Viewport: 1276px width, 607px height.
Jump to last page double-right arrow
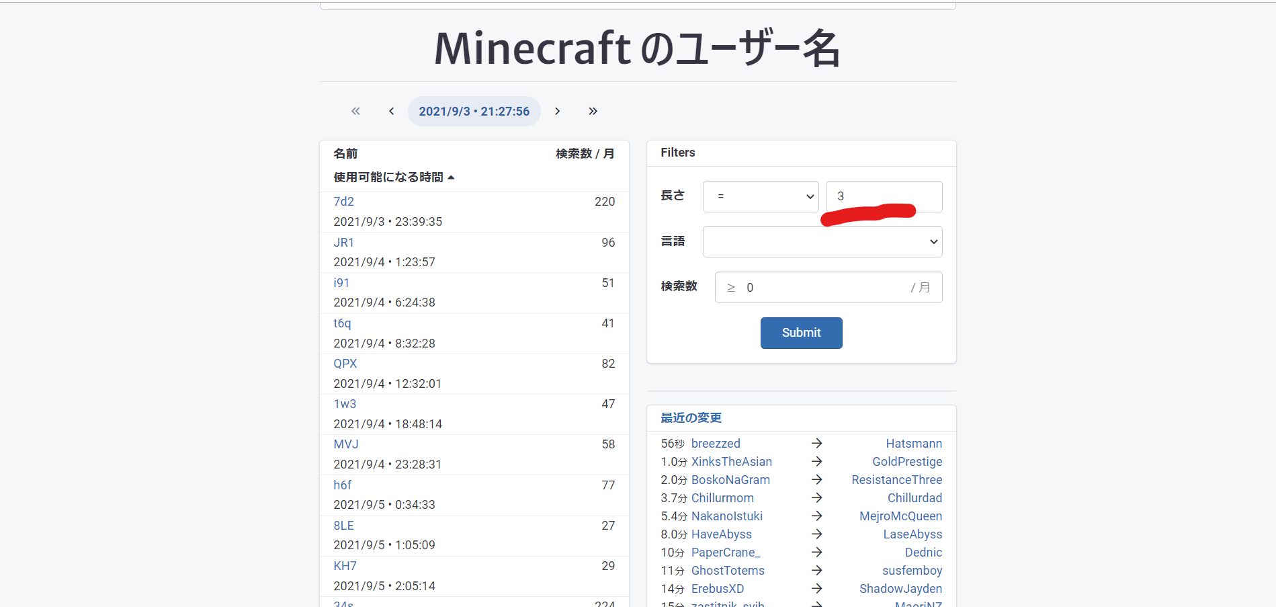[x=593, y=111]
